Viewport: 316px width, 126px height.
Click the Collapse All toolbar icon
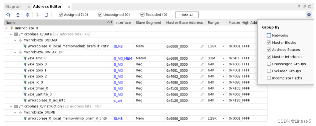pos(18,15)
